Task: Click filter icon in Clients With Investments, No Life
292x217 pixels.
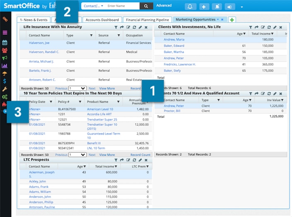Action: tap(251, 27)
